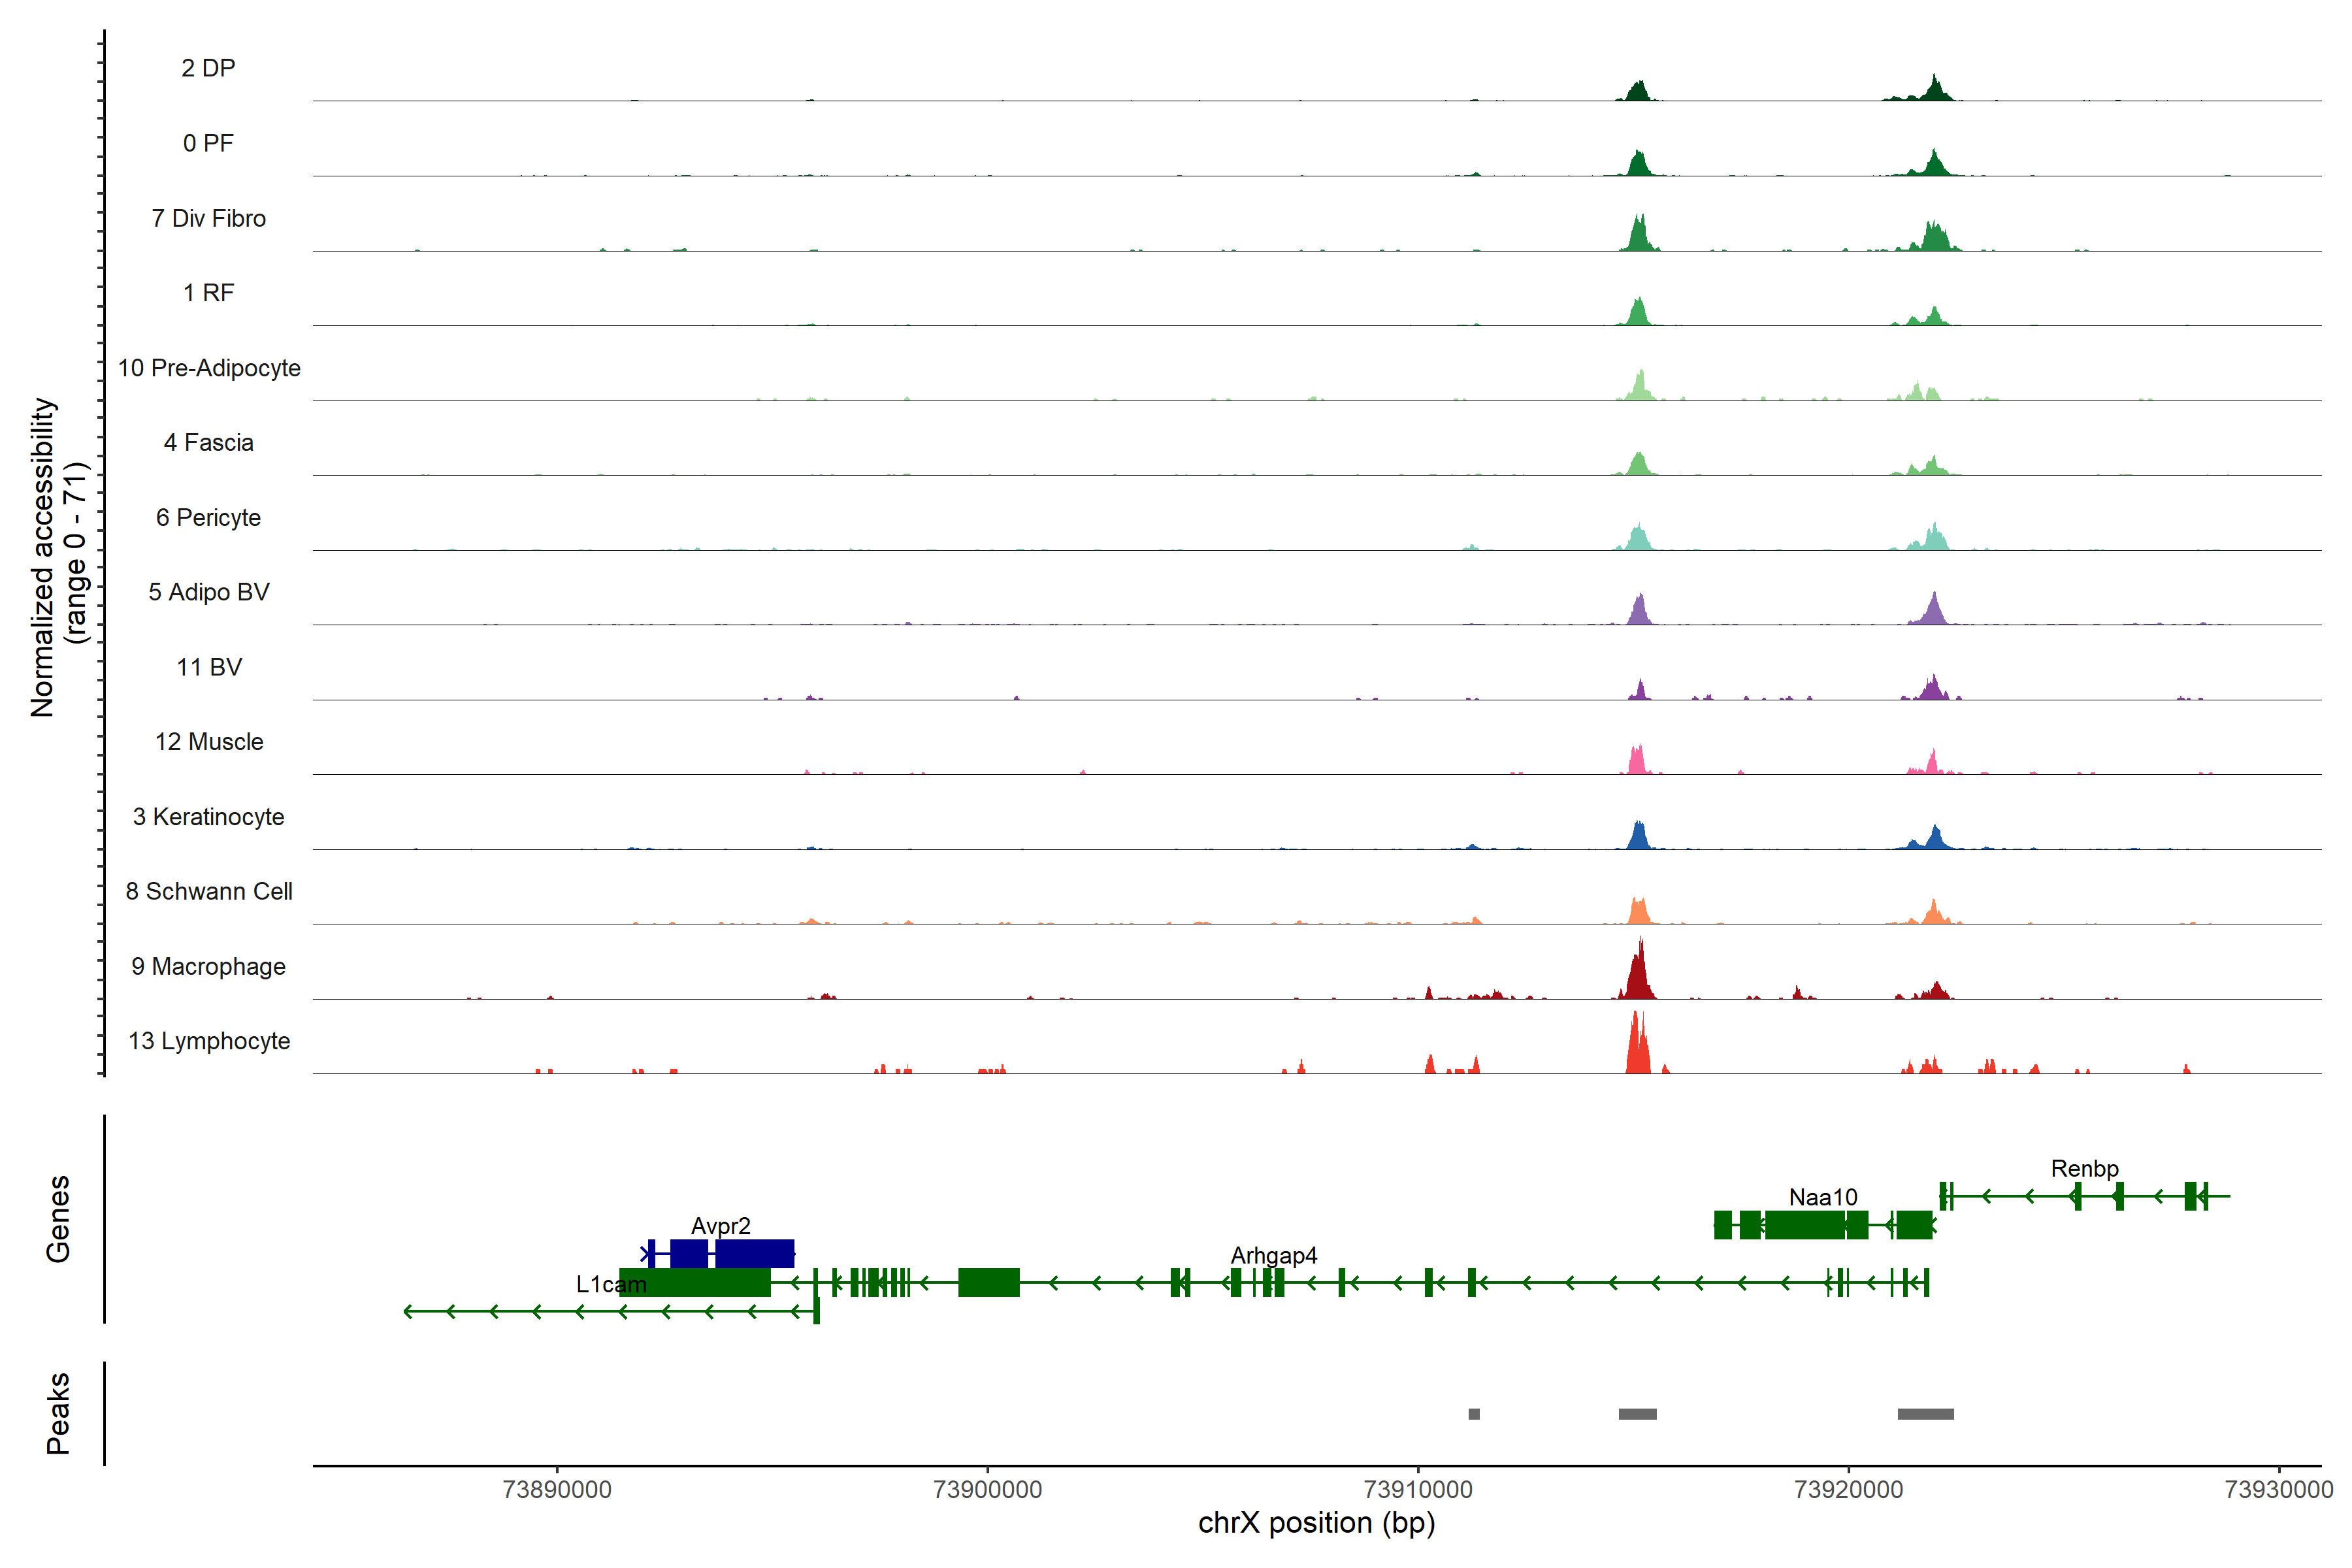Click the 8 Schwann Cell track label
This screenshot has height=1568, width=2352.
point(209,891)
